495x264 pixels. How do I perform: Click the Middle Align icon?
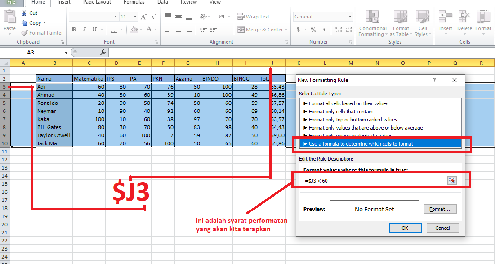tap(178, 17)
